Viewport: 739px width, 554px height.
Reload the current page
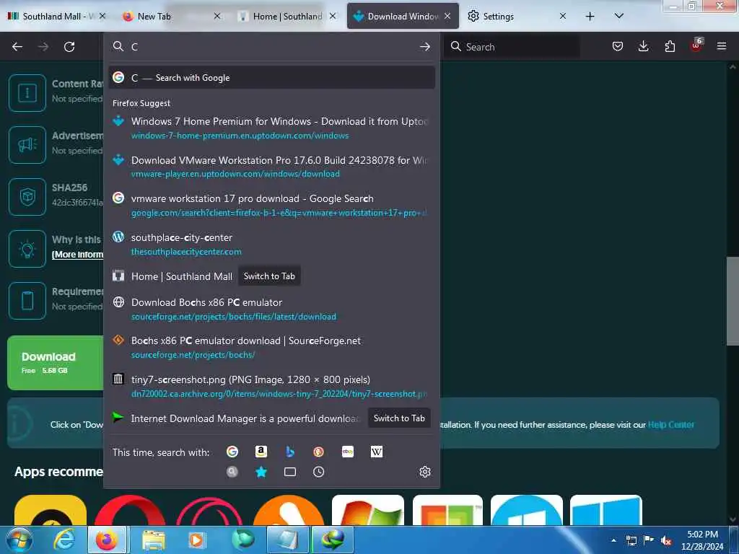(x=69, y=47)
